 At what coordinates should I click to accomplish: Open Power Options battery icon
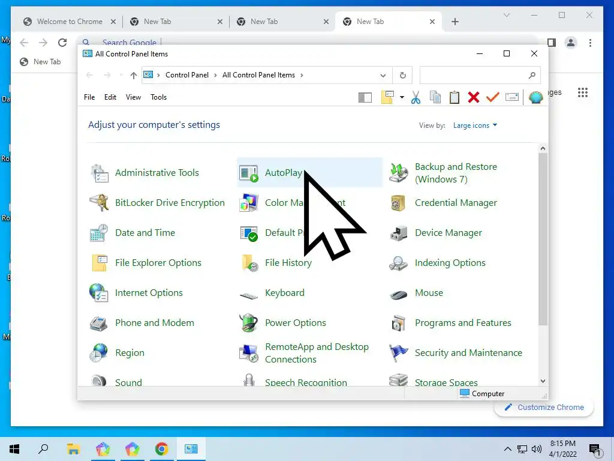coord(249,323)
